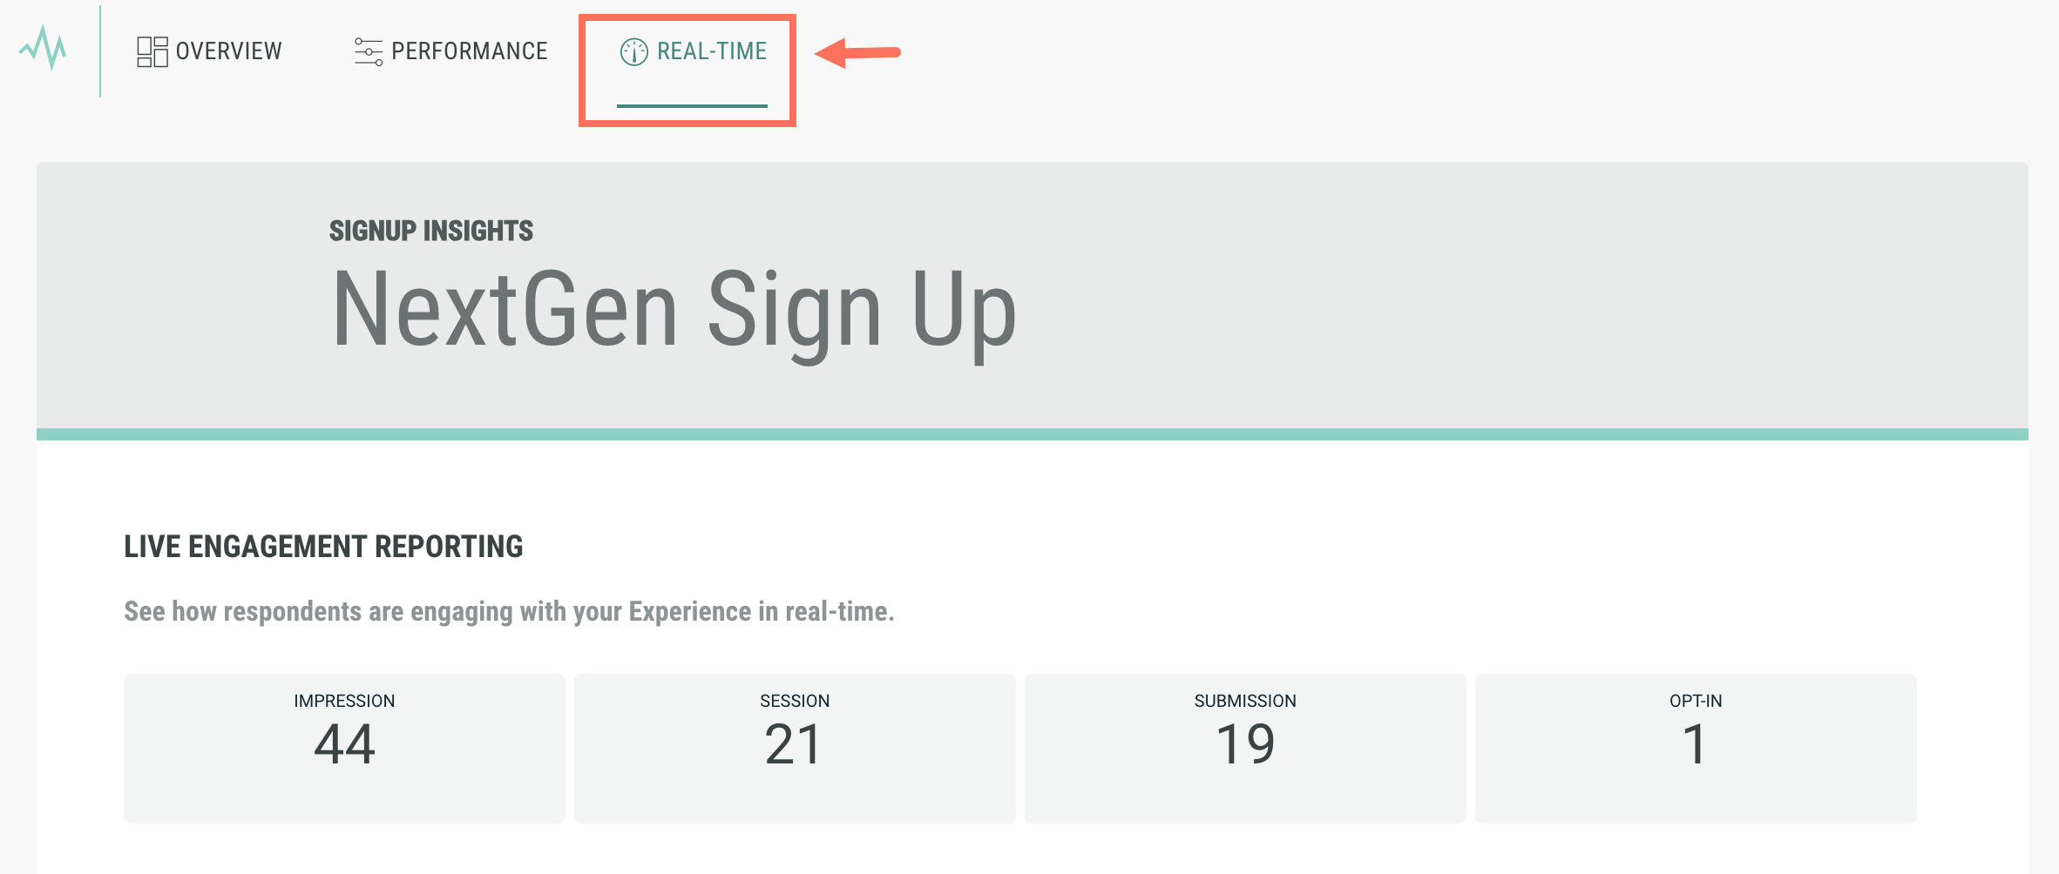Viewport: 2059px width, 874px height.
Task: Click the pulse logo icon
Action: tap(43, 48)
